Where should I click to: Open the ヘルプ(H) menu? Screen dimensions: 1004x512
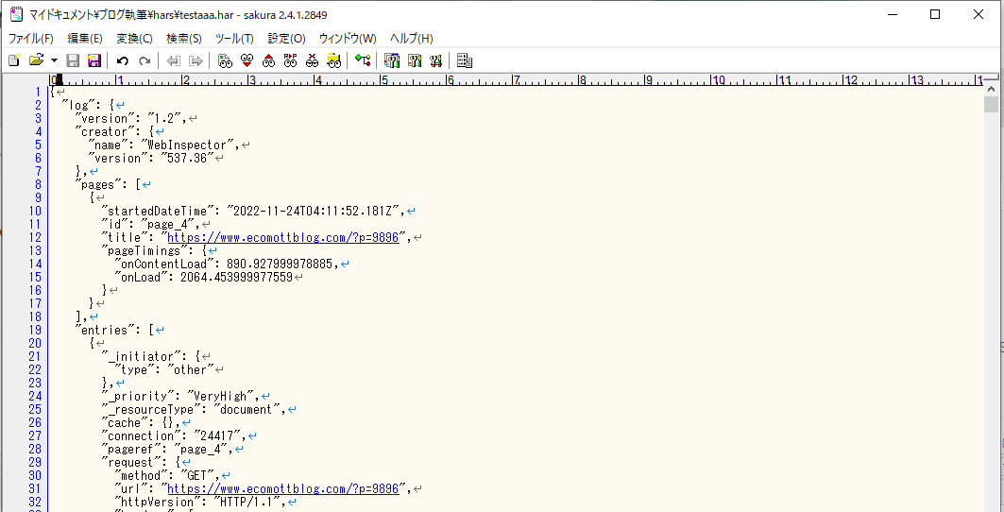[x=412, y=39]
